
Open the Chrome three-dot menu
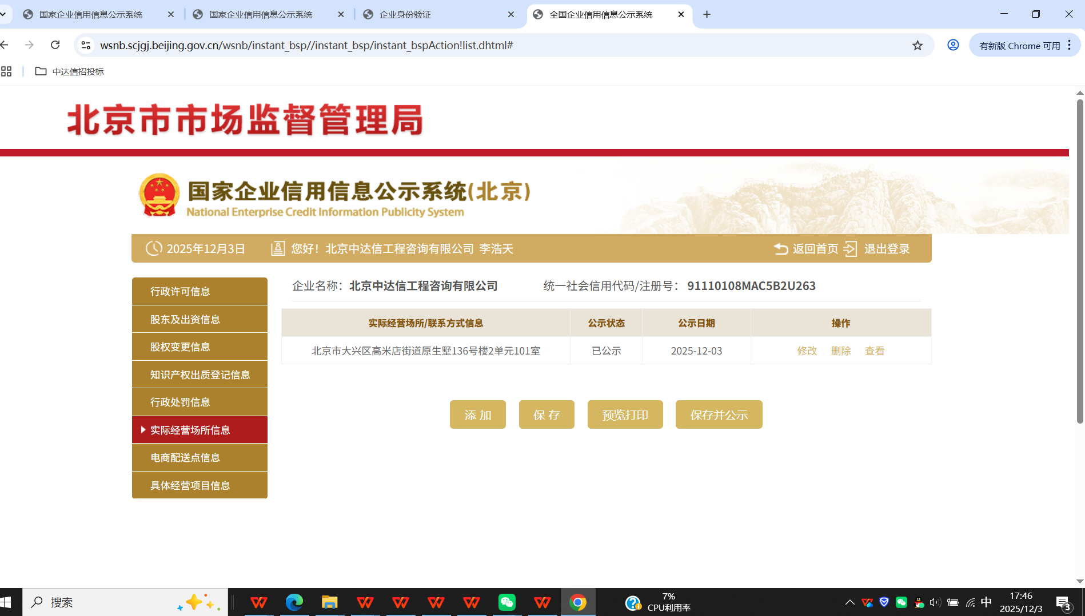tap(1070, 45)
